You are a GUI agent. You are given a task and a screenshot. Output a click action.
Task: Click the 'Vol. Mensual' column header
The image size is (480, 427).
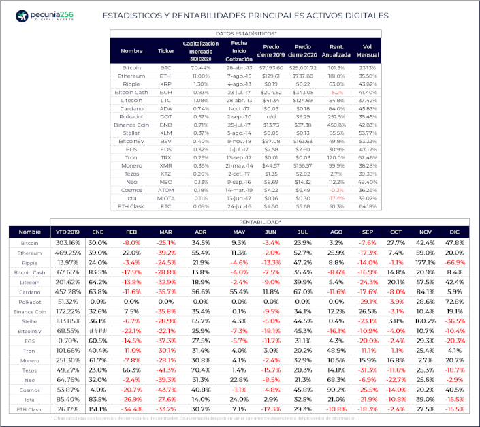(x=368, y=51)
